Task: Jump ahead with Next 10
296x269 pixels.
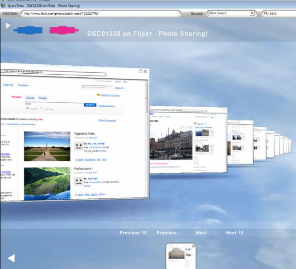Action: [x=234, y=233]
